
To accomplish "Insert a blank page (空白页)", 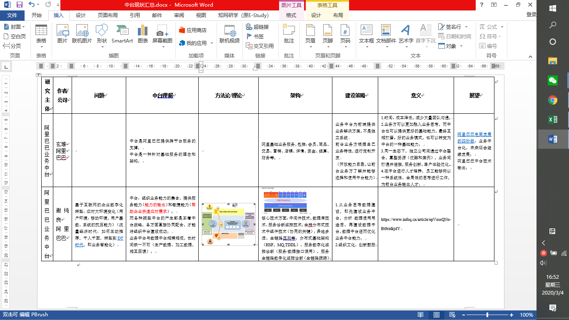I will (15, 36).
